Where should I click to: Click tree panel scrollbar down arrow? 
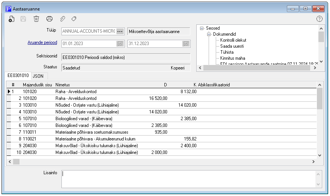(321, 62)
